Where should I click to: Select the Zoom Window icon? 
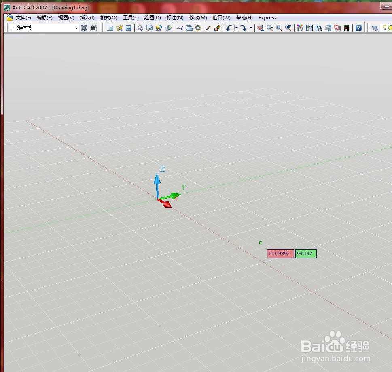279,28
